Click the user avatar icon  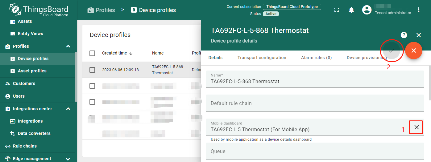(367, 10)
